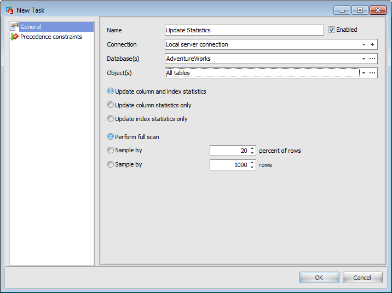The height and width of the screenshot is (293, 392).
Task: Choose Sample by percent of rows option
Action: coord(111,150)
